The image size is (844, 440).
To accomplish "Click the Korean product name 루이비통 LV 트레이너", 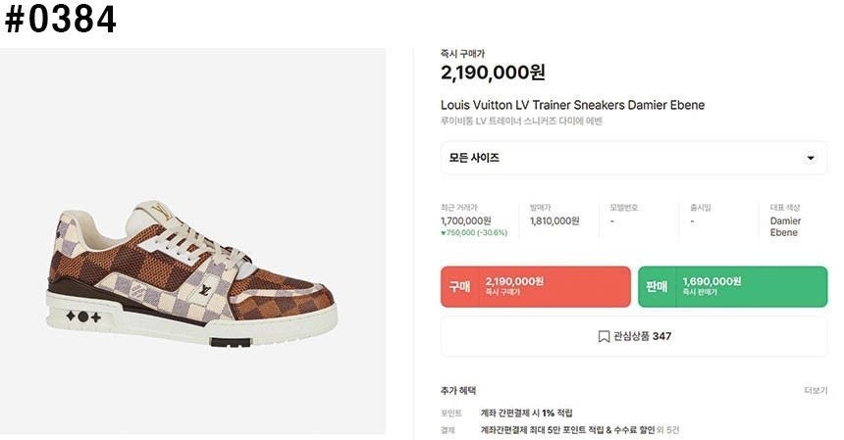I will point(521,122).
